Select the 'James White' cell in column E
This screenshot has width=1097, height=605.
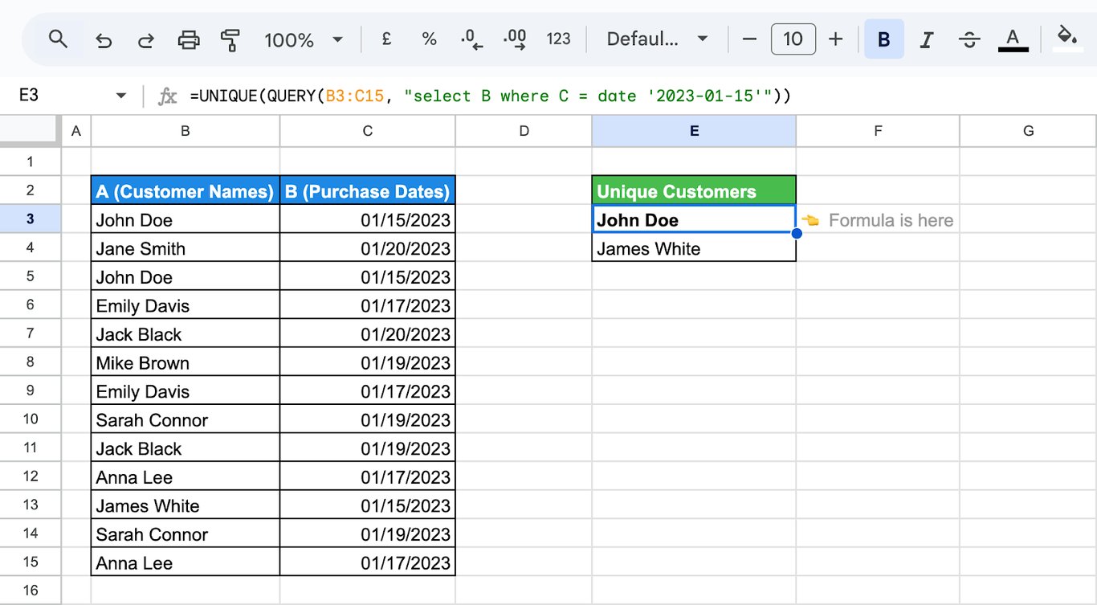694,248
